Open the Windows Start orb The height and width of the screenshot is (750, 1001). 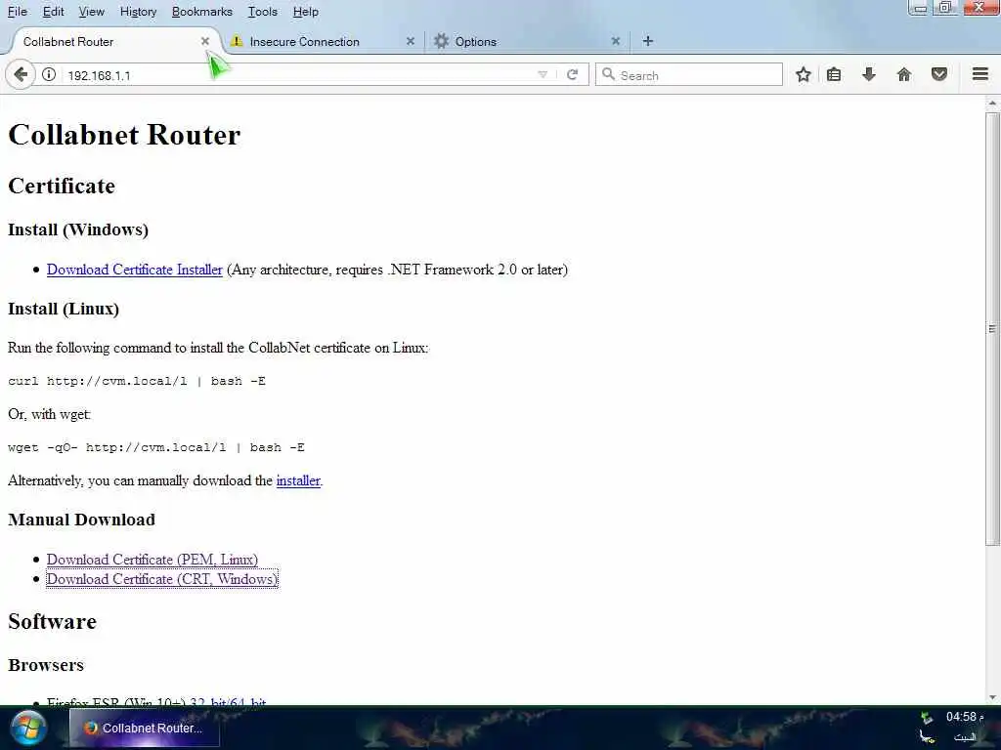[x=28, y=729]
